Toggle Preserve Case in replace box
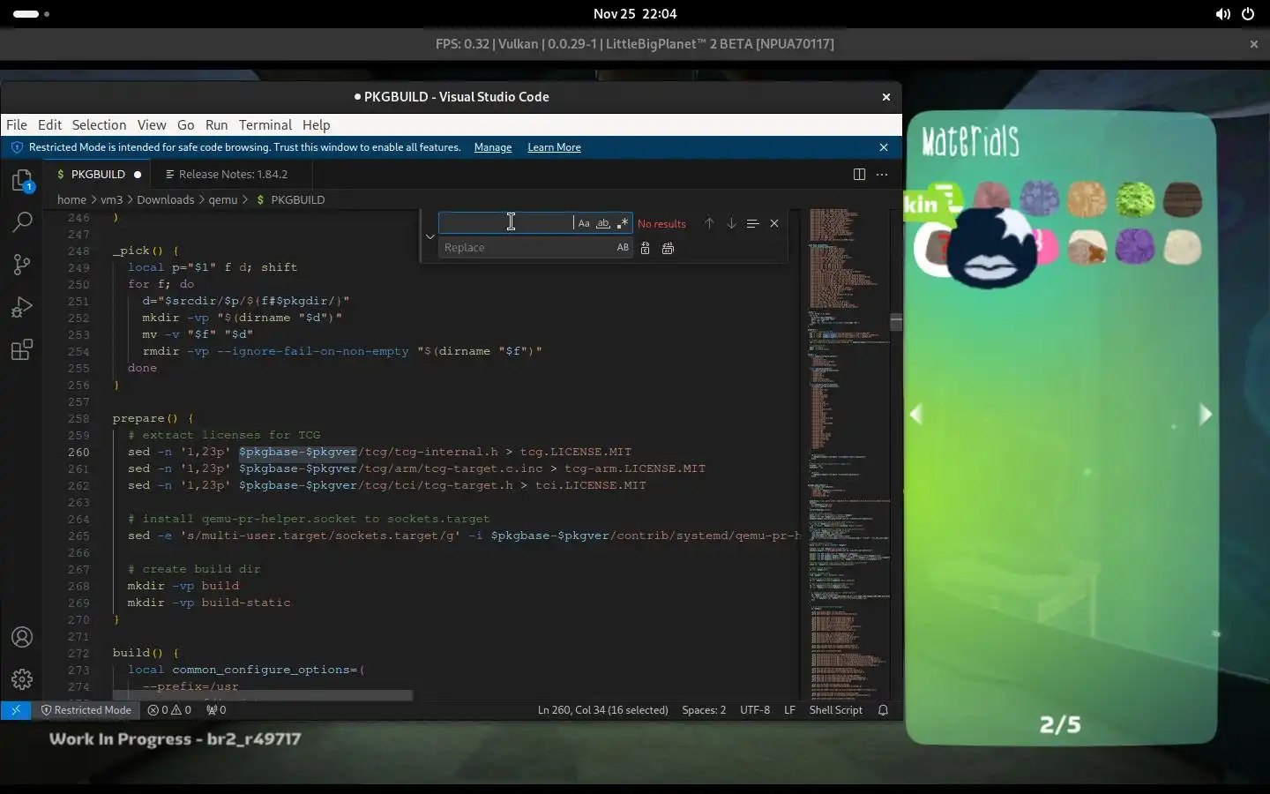 [623, 248]
